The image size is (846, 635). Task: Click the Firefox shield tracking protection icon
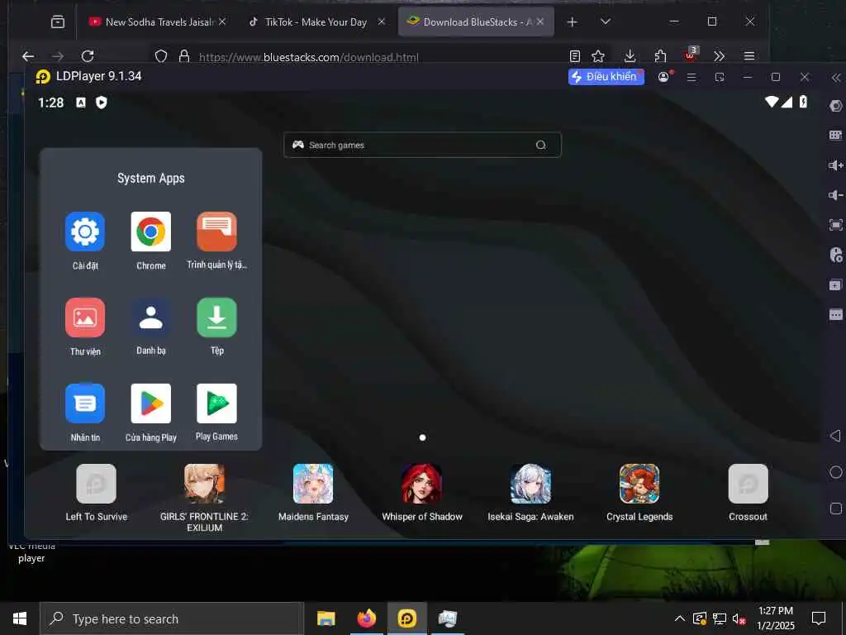pyautogui.click(x=161, y=56)
